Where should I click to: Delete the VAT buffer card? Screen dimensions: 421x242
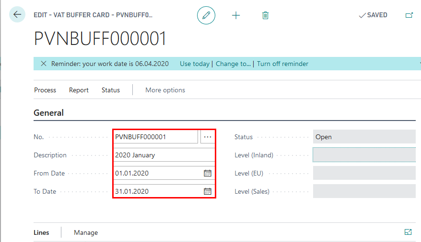coord(265,15)
